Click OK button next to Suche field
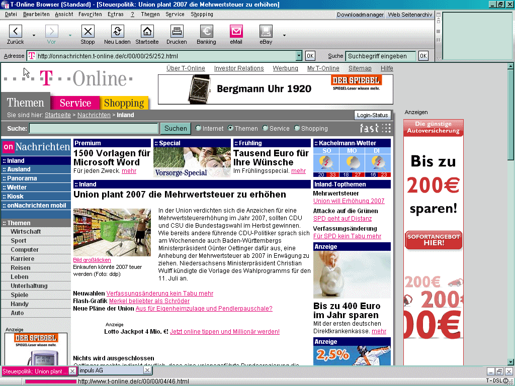 click(x=423, y=56)
